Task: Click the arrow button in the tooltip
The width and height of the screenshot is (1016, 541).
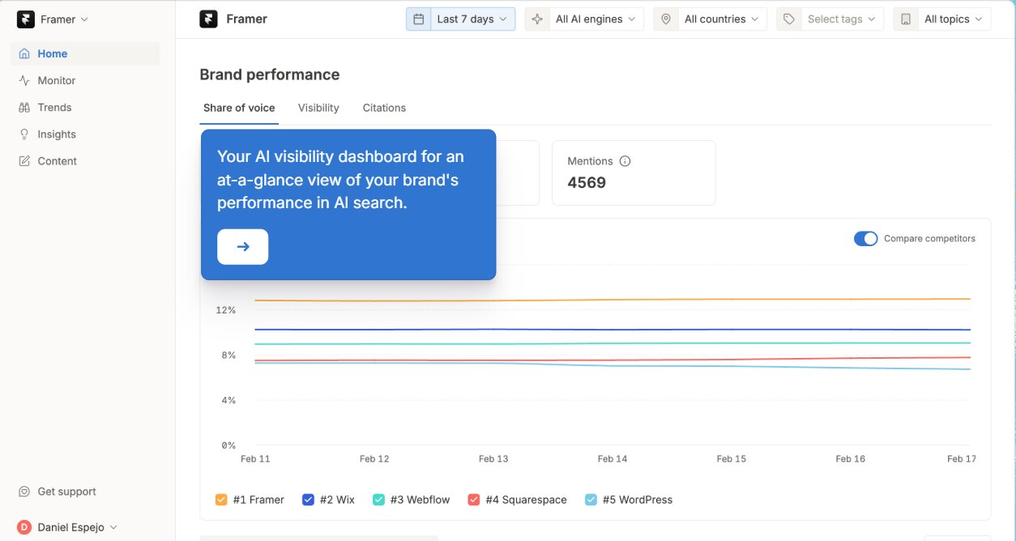Action: click(x=243, y=247)
